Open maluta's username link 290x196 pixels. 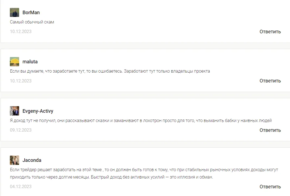click(x=30, y=61)
